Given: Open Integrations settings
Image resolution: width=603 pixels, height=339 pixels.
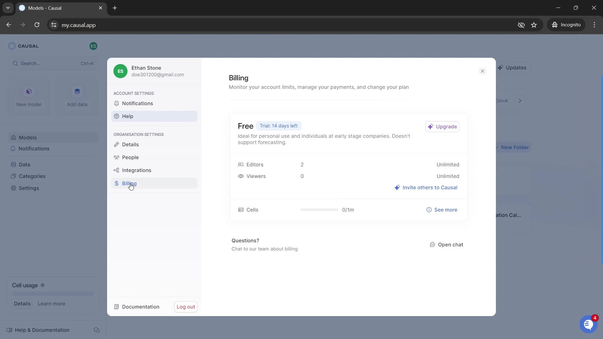Looking at the screenshot, I should (x=137, y=170).
